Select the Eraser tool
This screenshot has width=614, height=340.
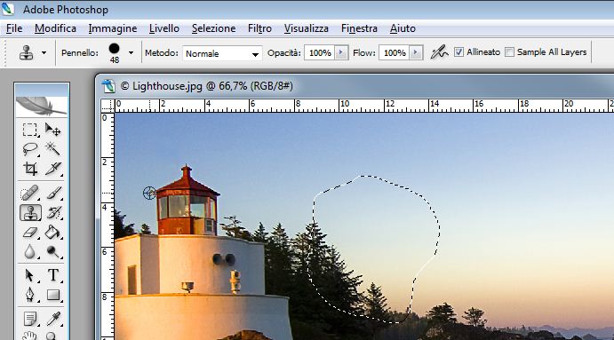coord(29,233)
